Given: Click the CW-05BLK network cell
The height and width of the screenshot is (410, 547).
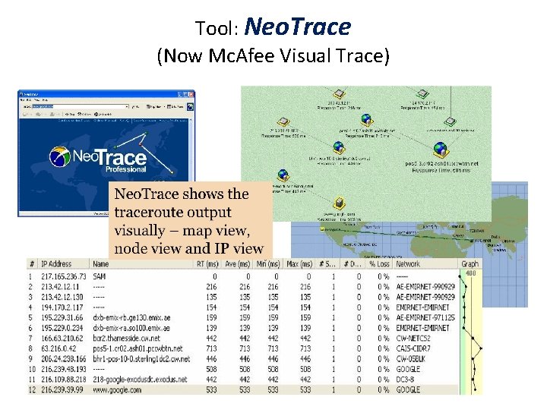Looking at the screenshot, I should point(411,358).
